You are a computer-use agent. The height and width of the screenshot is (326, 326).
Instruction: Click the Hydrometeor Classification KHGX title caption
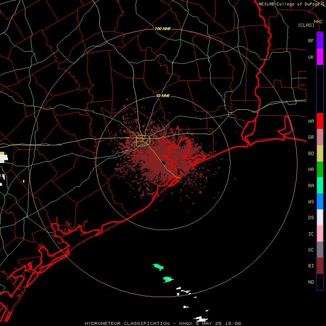coord(163,323)
